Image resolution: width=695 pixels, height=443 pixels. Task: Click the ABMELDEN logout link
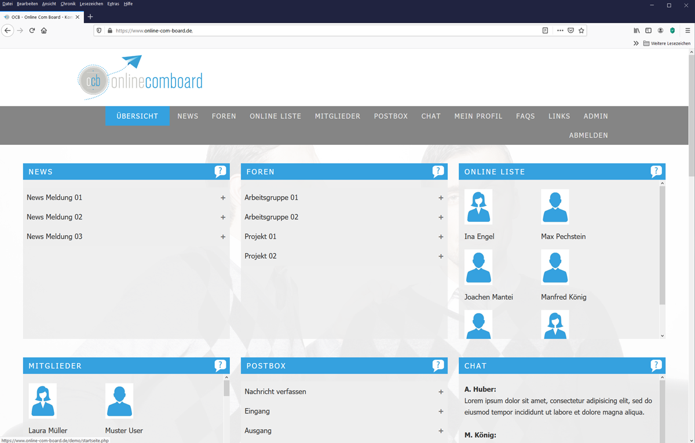[588, 136]
